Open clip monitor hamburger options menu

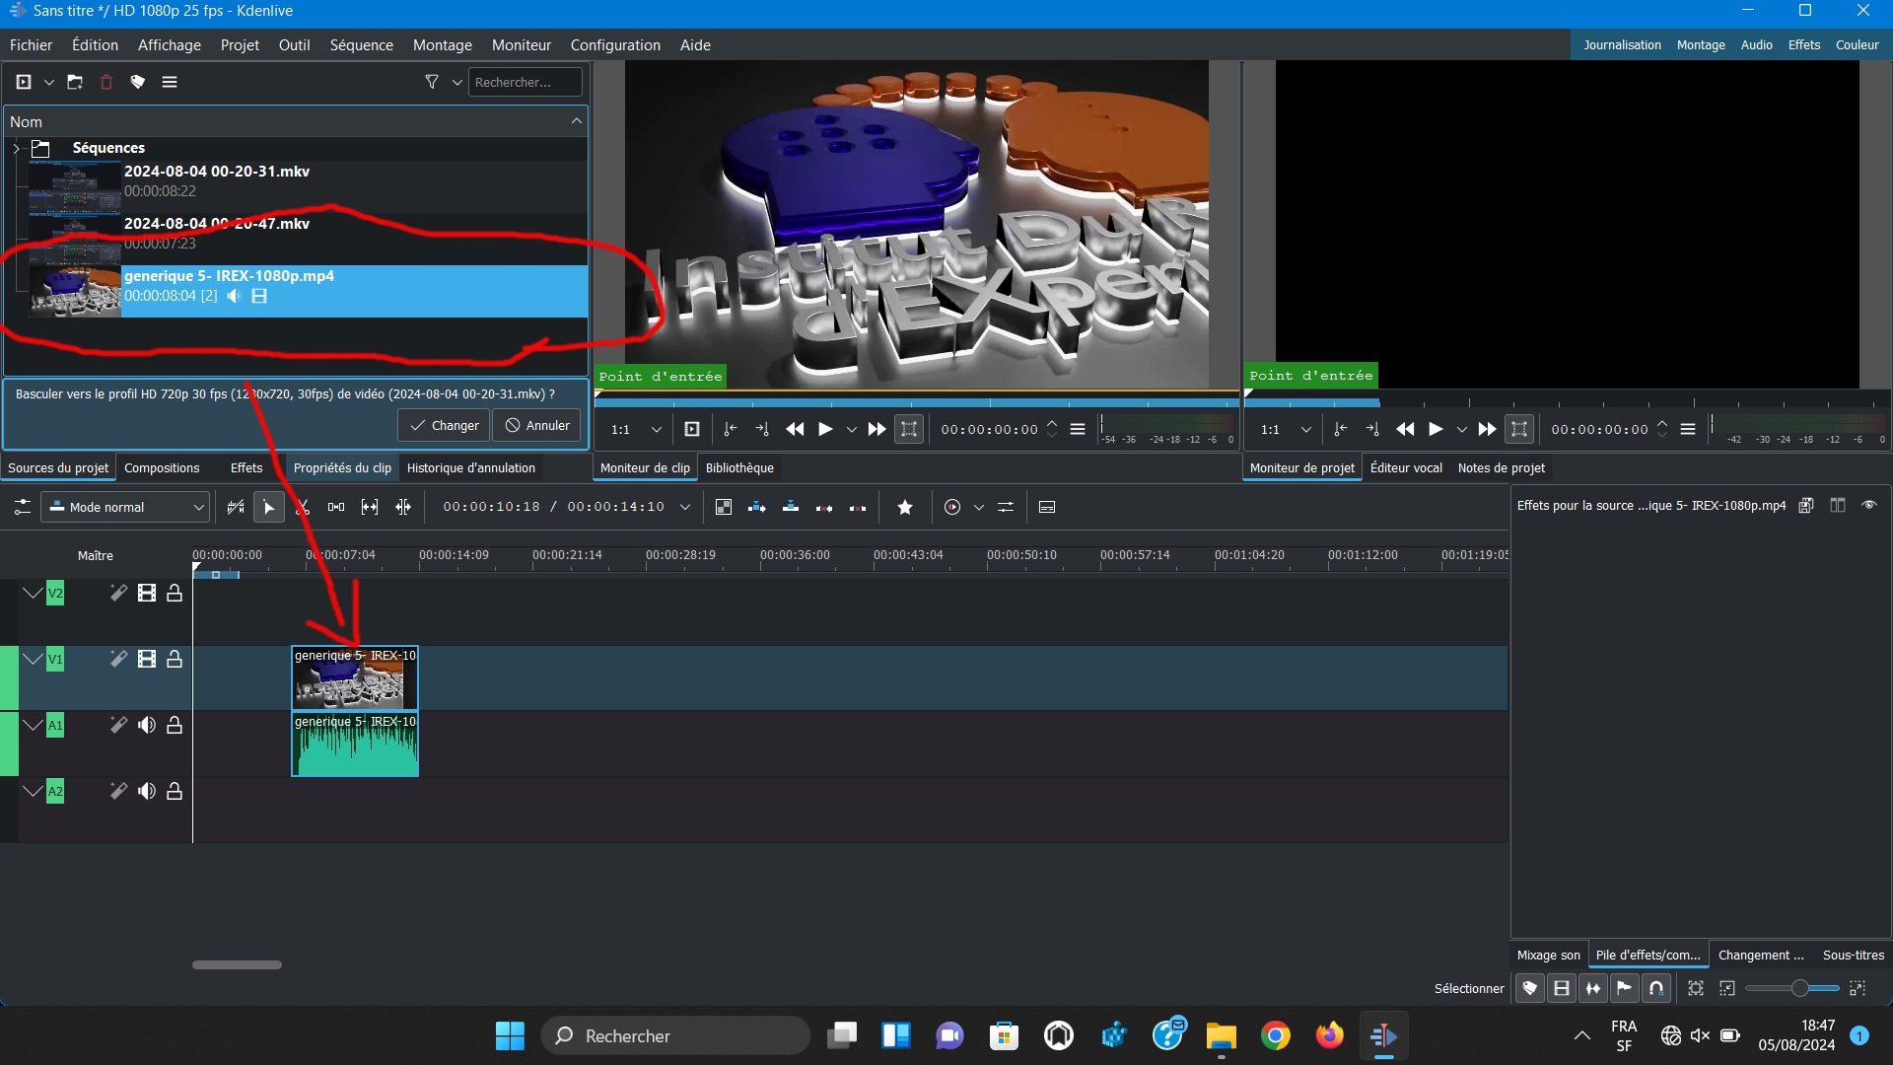point(1078,429)
